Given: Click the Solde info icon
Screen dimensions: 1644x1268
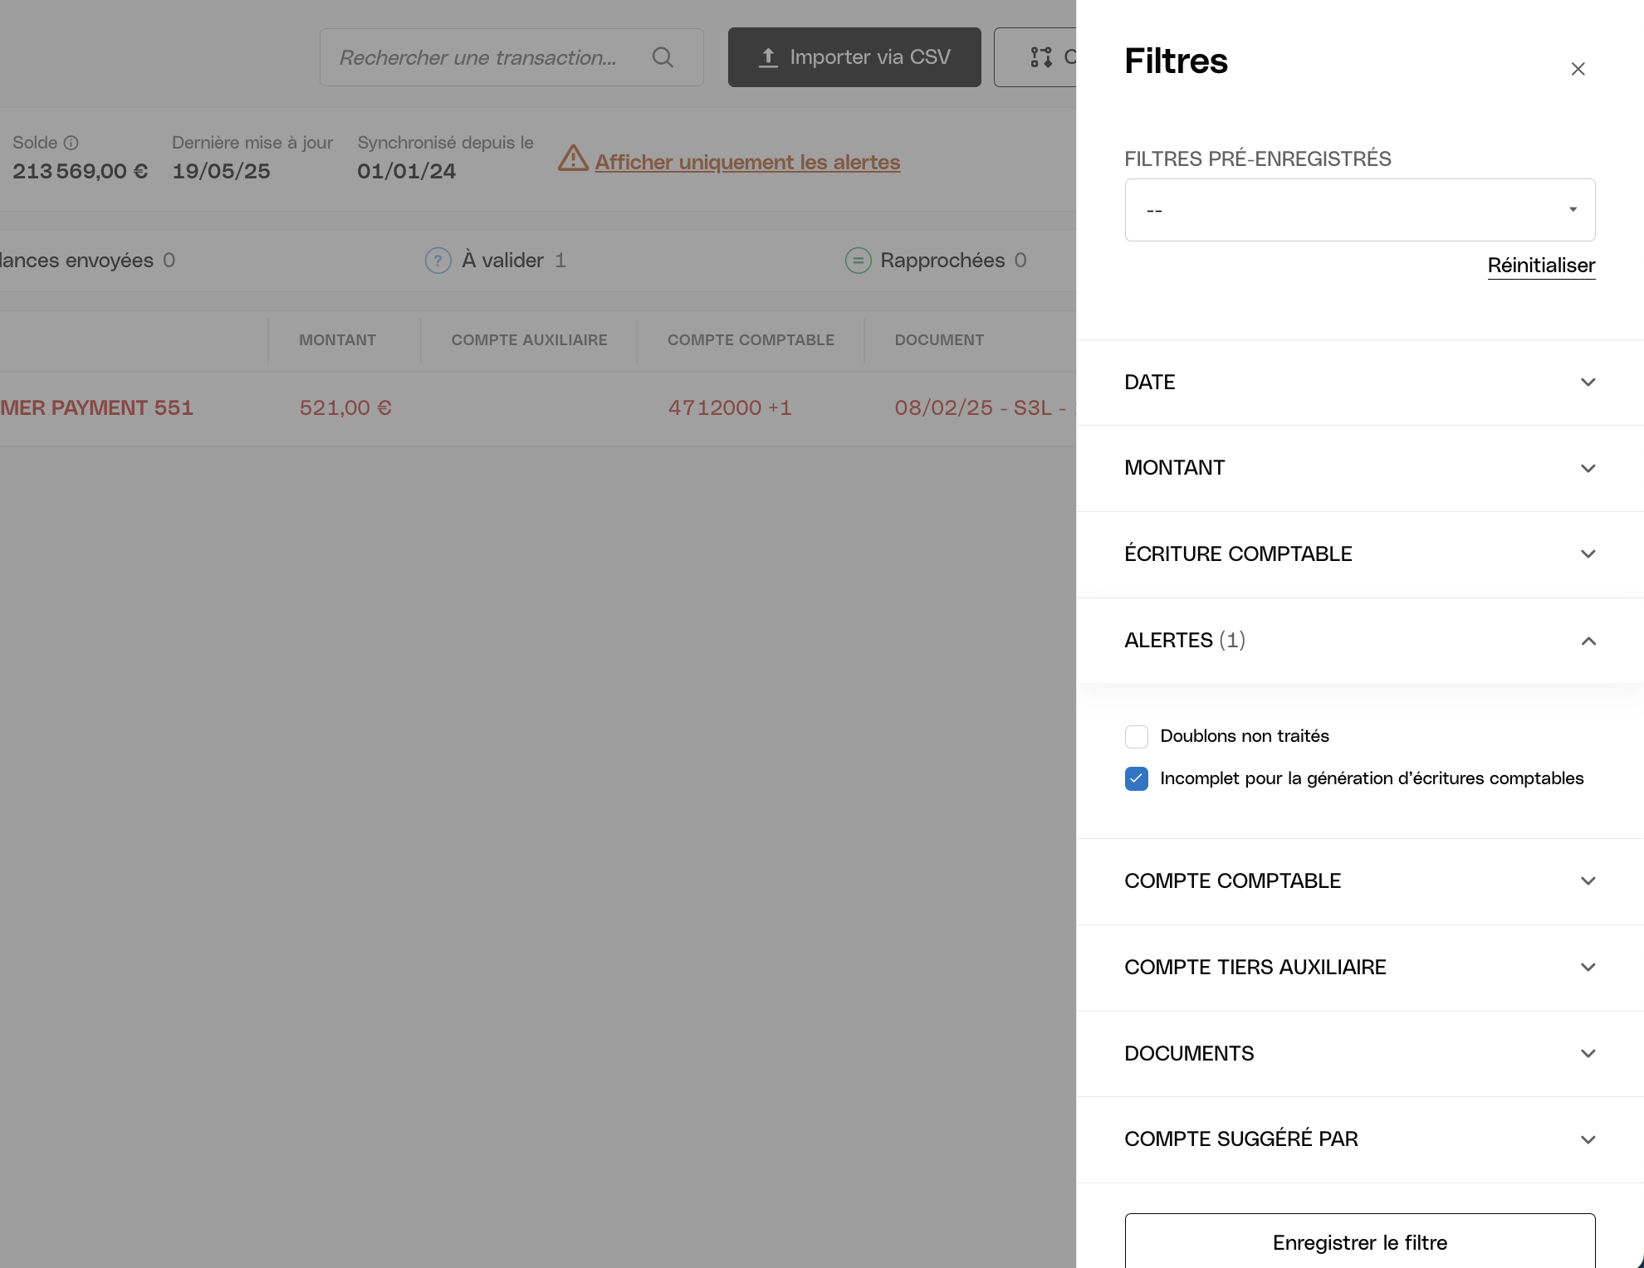Looking at the screenshot, I should pyautogui.click(x=71, y=143).
